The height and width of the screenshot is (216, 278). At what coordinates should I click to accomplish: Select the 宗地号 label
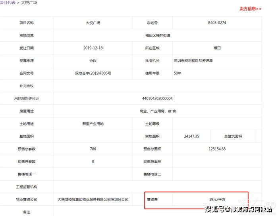tap(152, 23)
